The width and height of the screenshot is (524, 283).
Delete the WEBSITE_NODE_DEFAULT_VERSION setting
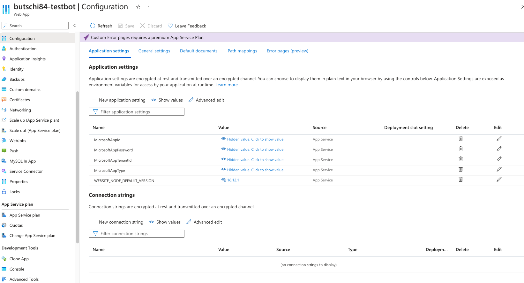click(460, 180)
